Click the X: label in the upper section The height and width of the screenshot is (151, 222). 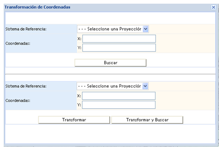point(79,39)
